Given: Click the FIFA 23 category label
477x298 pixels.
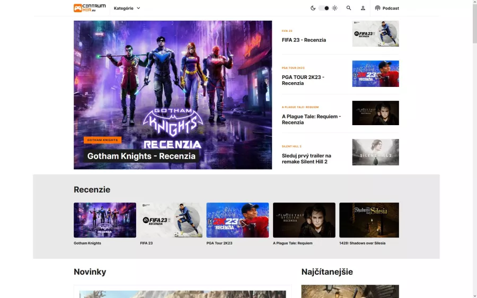Looking at the screenshot, I should point(287,31).
